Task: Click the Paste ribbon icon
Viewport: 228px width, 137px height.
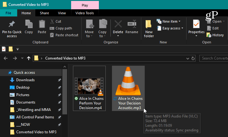Action: pos(42,24)
